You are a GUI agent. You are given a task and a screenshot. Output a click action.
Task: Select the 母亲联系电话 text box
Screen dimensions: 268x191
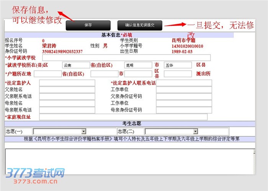(67, 110)
